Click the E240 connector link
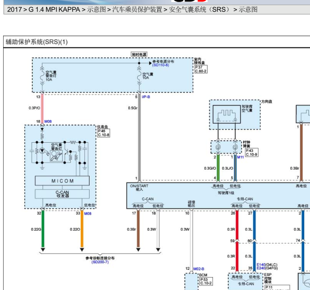310x290 pixels. point(261,268)
